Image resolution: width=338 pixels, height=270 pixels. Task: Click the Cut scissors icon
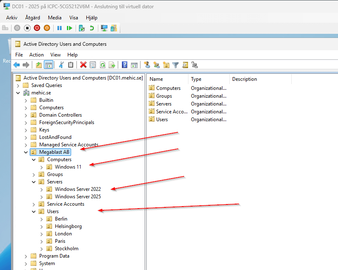[x=61, y=65]
